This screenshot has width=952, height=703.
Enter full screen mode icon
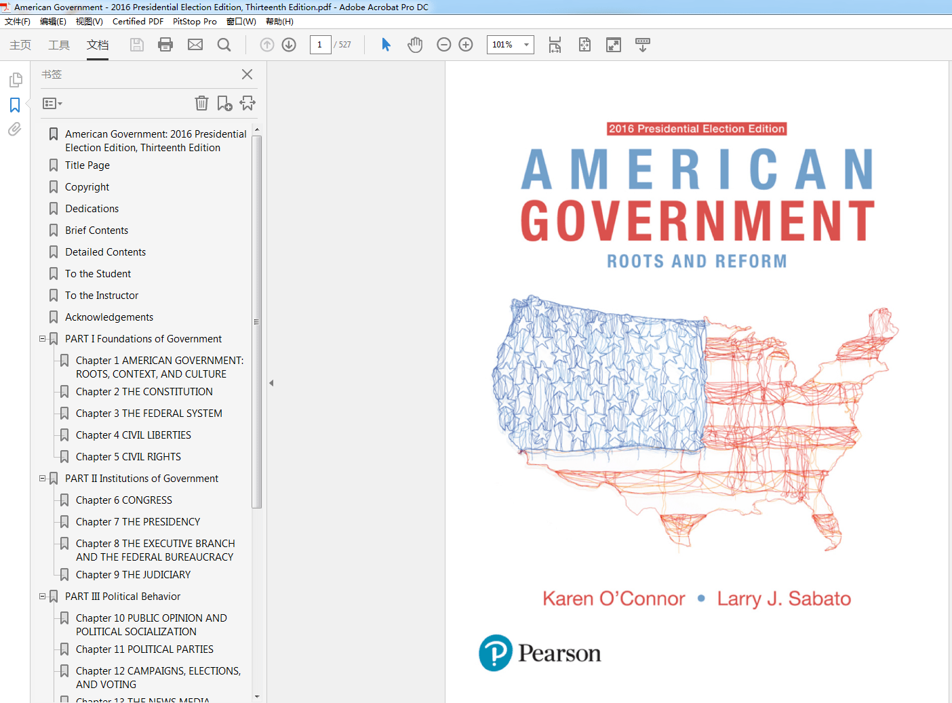(614, 45)
